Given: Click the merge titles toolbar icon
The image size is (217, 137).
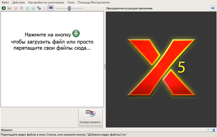Looking at the screenshot, I should [21, 8].
